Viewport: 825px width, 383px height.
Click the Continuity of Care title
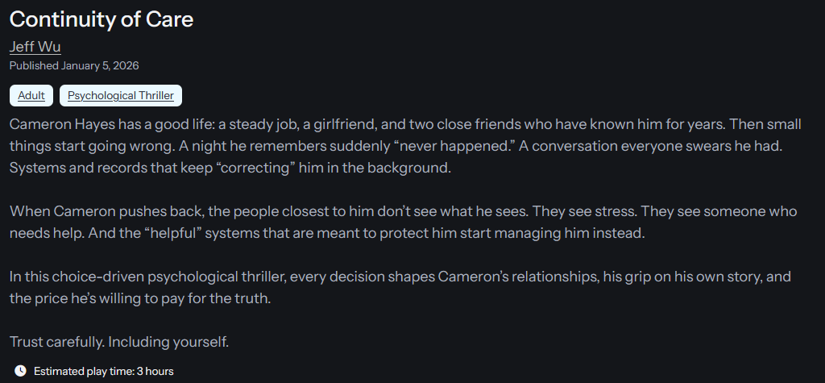pyautogui.click(x=102, y=19)
